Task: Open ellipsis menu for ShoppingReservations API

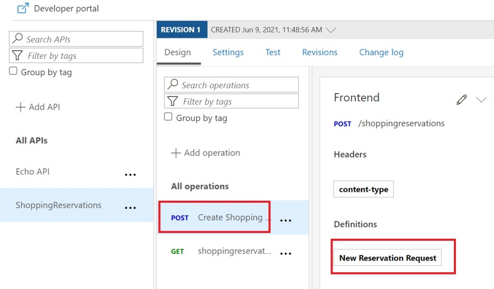Action: point(130,208)
